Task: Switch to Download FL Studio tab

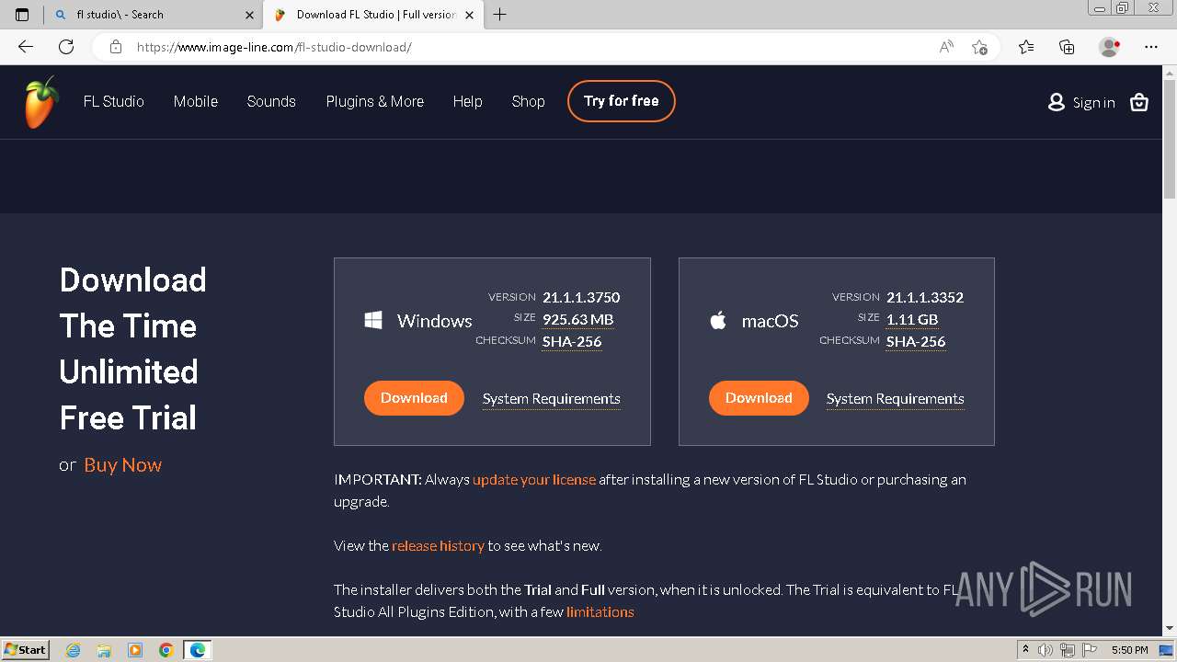Action: click(x=373, y=15)
